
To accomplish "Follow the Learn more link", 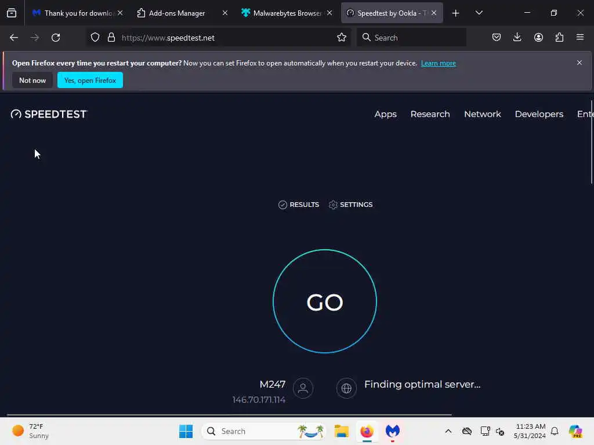I will tap(439, 63).
